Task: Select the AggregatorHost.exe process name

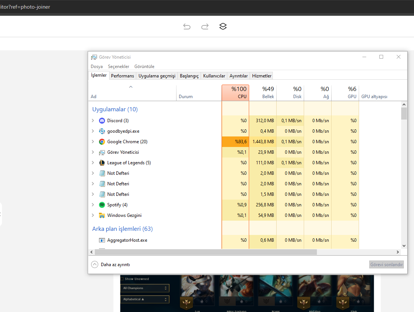Action: pos(127,240)
